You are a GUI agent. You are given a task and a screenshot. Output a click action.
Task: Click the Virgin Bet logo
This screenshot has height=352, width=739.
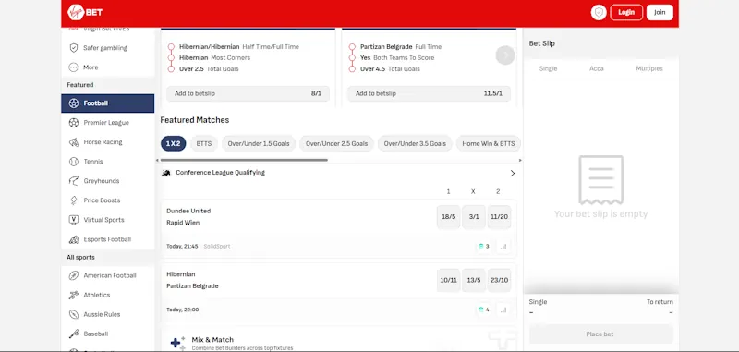coord(85,12)
